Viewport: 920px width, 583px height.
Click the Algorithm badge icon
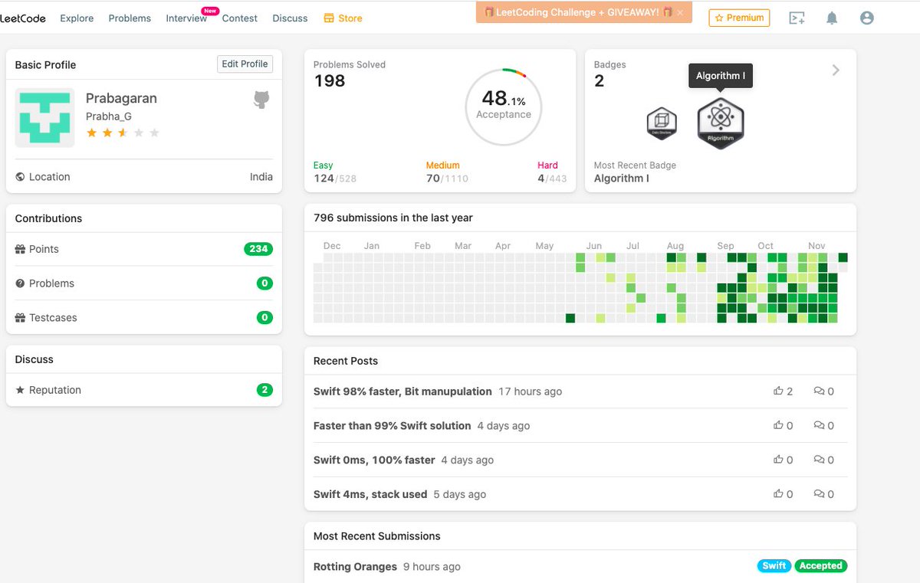[721, 123]
